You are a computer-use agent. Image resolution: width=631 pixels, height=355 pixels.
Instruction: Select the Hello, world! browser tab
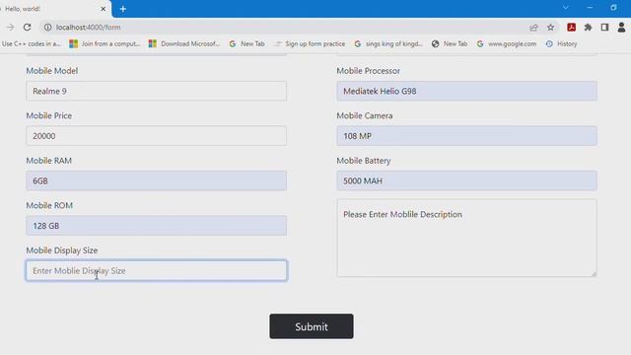click(55, 9)
